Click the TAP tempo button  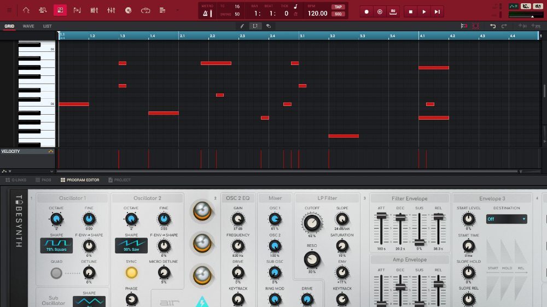(337, 7)
